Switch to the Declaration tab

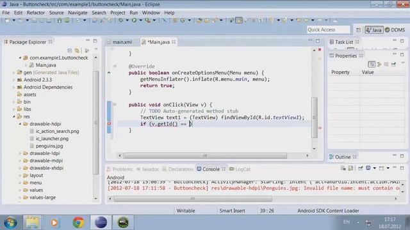[x=178, y=169]
